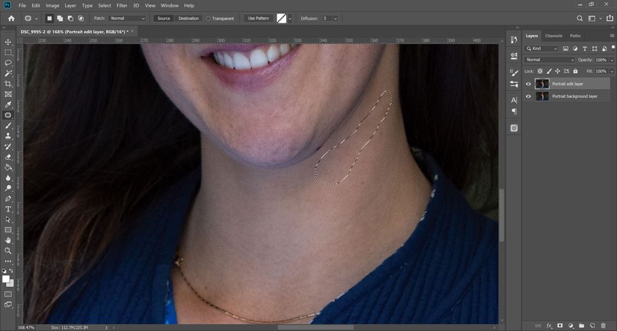Open the Patch mode Normal dropdown

click(127, 18)
